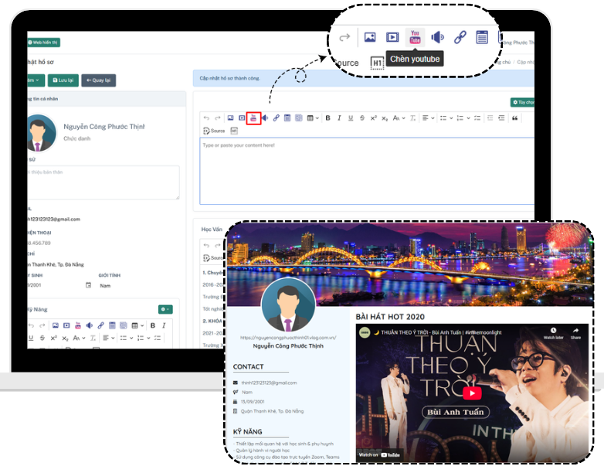Expand numbered list options arrow in main editor toolbar
The width and height of the screenshot is (604, 473).
pos(468,118)
